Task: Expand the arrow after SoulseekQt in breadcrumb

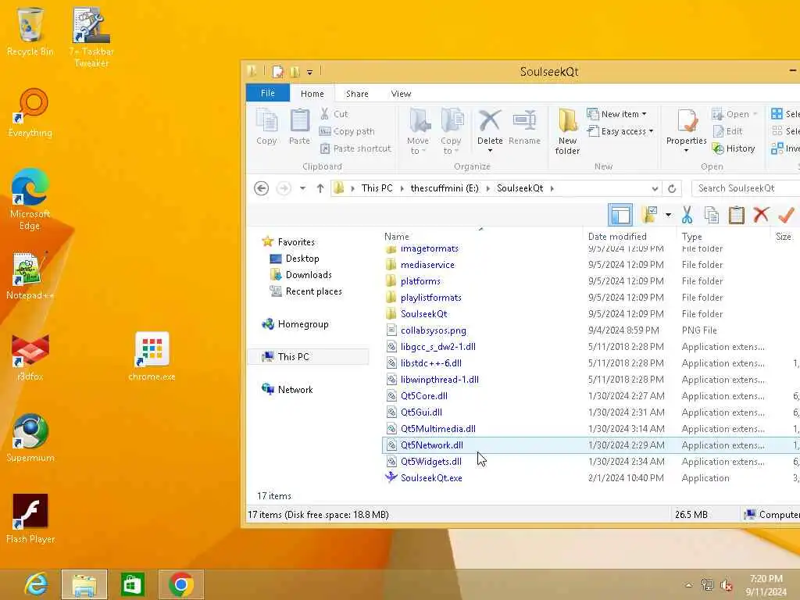Action: (x=552, y=188)
